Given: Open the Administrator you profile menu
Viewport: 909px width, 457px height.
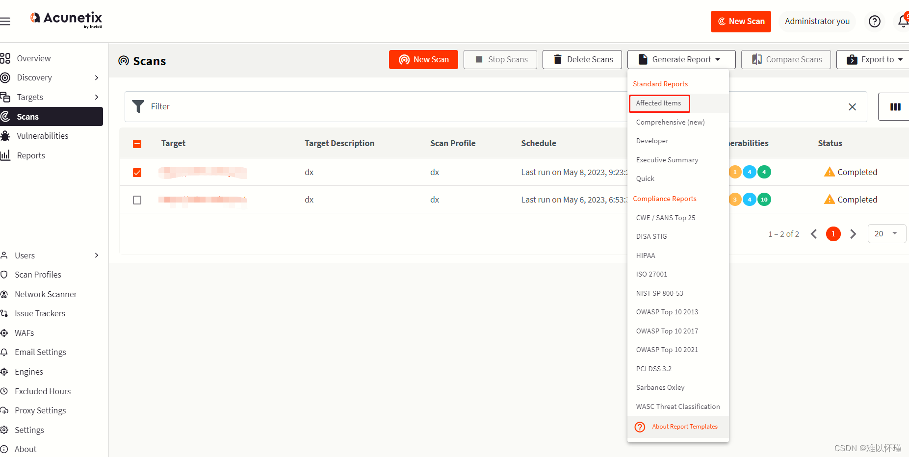Looking at the screenshot, I should pos(817,21).
